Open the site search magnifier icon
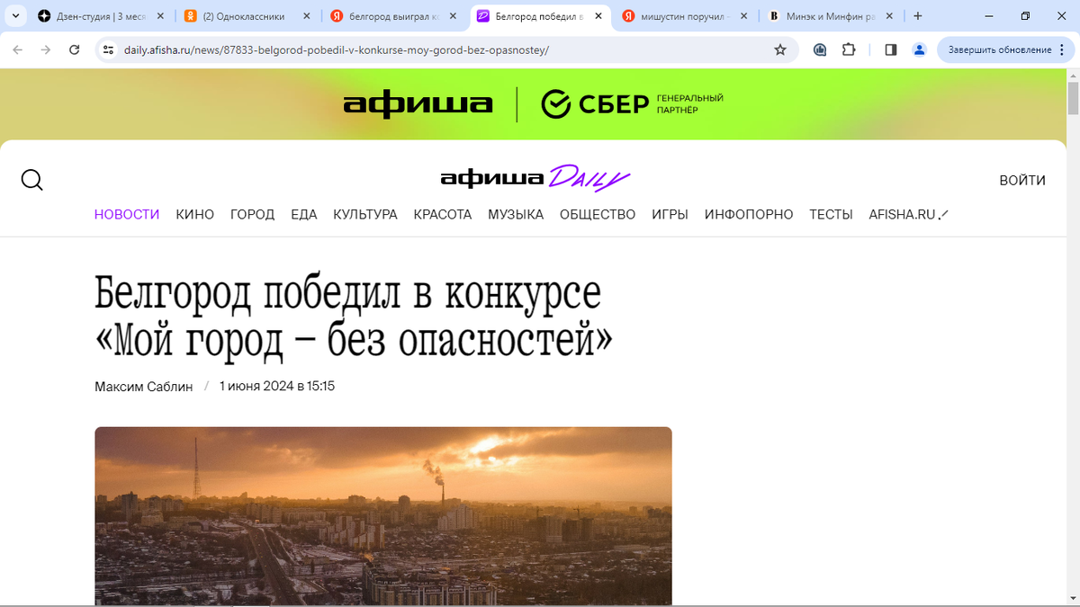The height and width of the screenshot is (607, 1080). [x=31, y=180]
